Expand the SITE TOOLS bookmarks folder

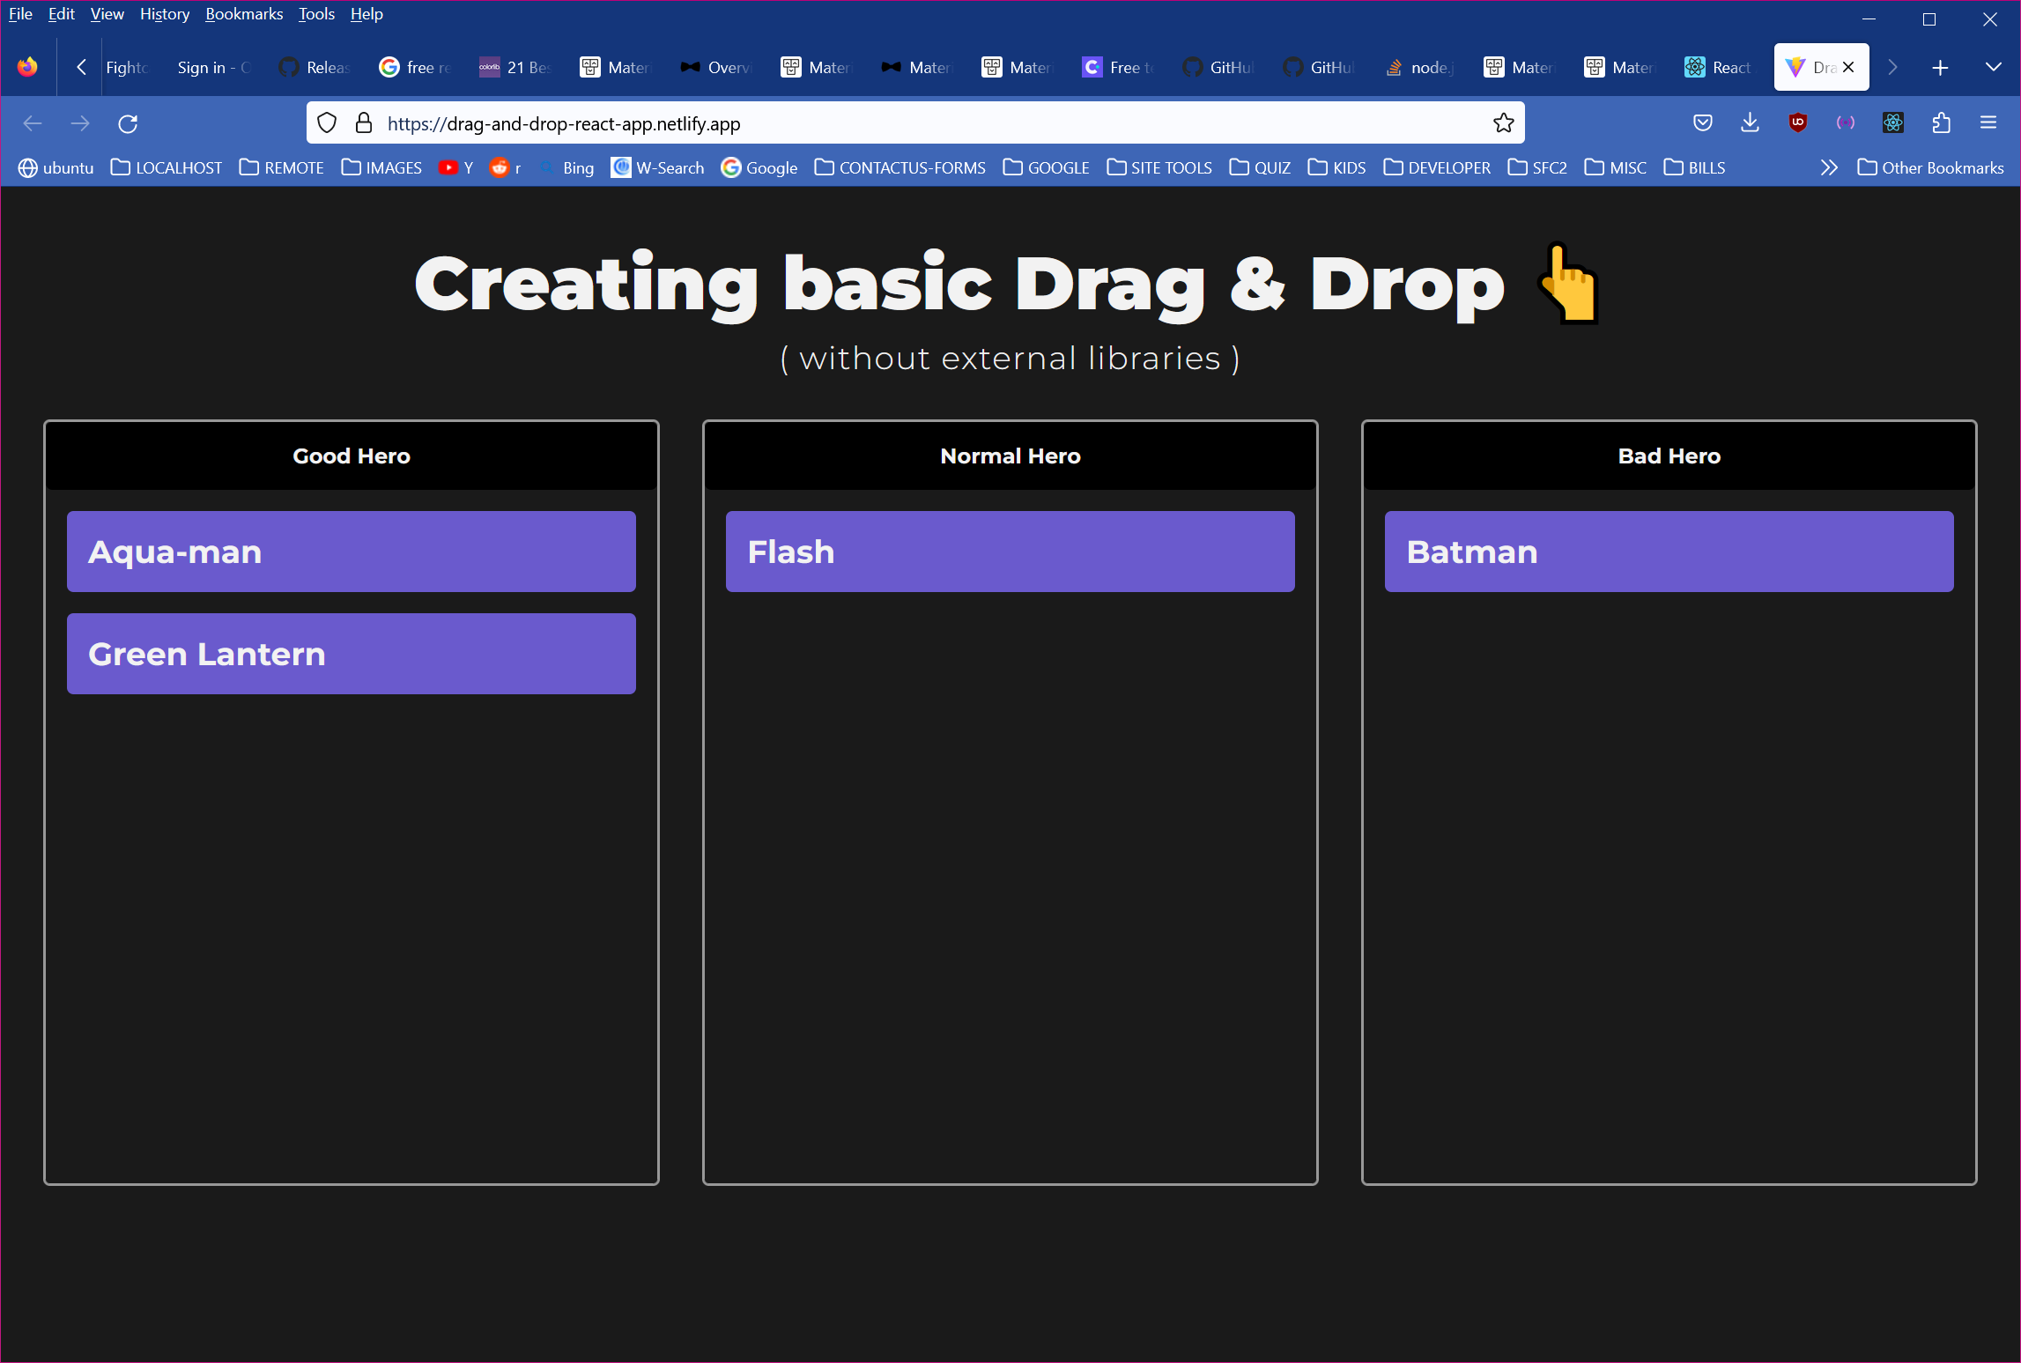point(1159,167)
